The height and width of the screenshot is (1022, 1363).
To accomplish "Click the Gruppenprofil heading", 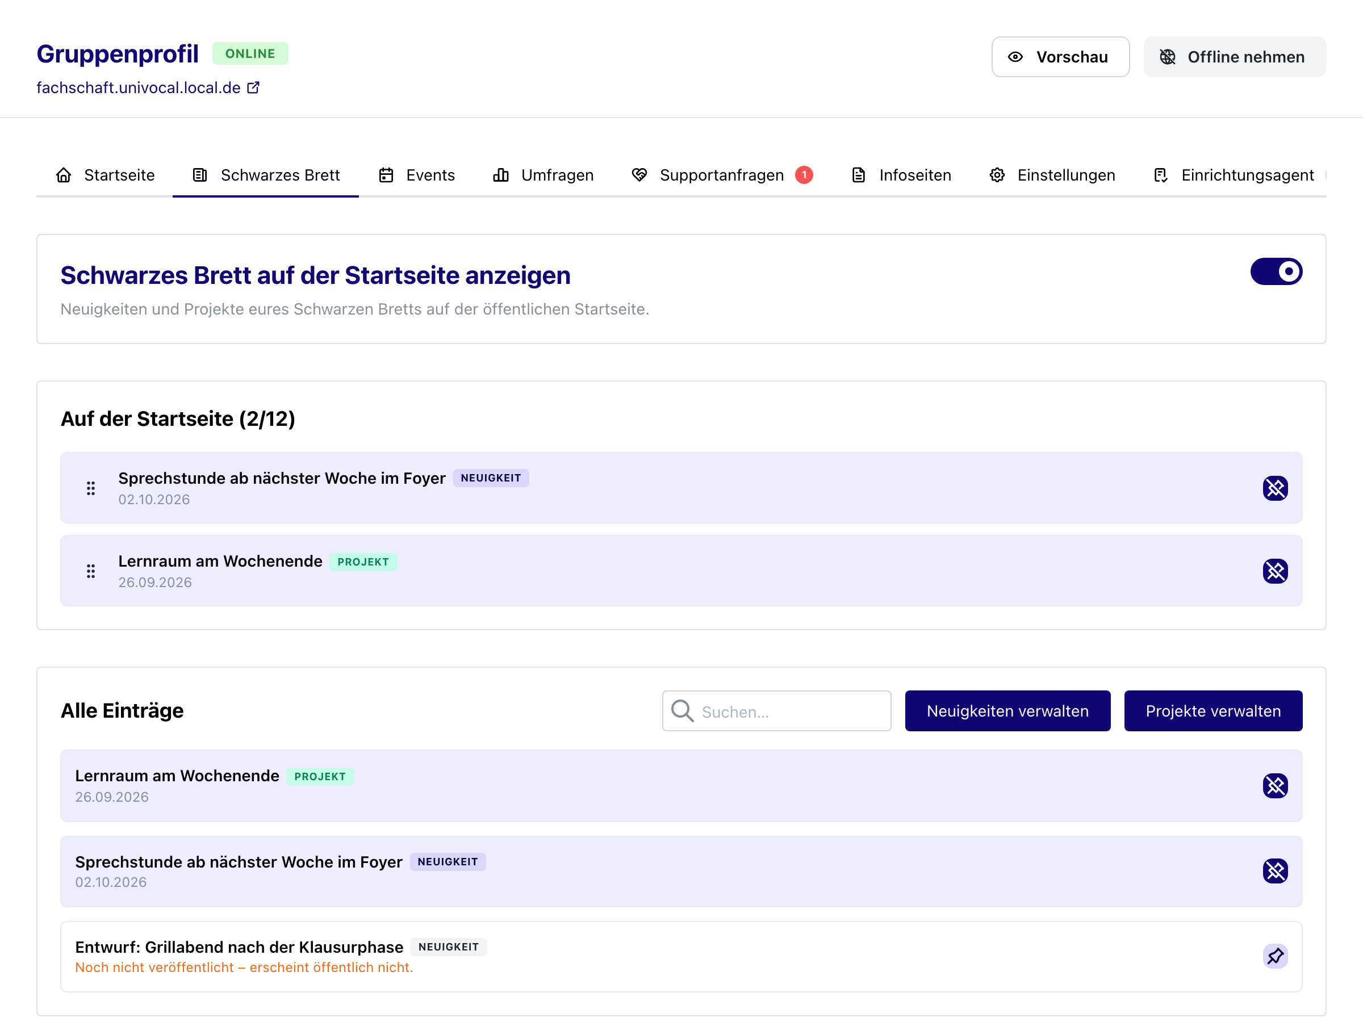I will point(118,53).
